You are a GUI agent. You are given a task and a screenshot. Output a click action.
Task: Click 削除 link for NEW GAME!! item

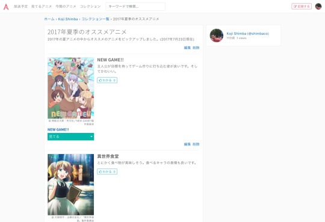196,144
